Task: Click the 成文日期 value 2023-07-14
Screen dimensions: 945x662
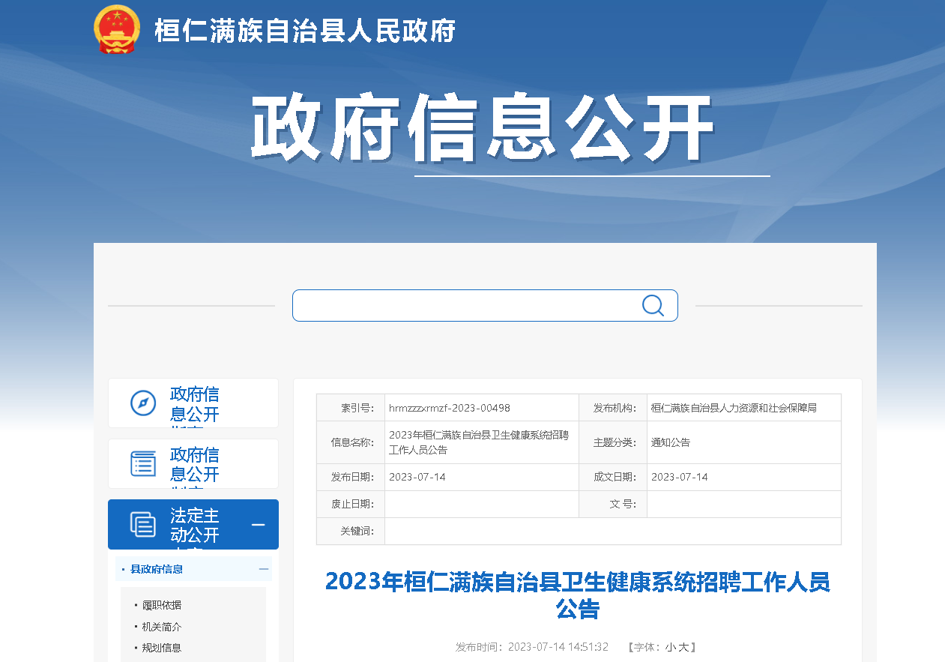Action: (680, 477)
